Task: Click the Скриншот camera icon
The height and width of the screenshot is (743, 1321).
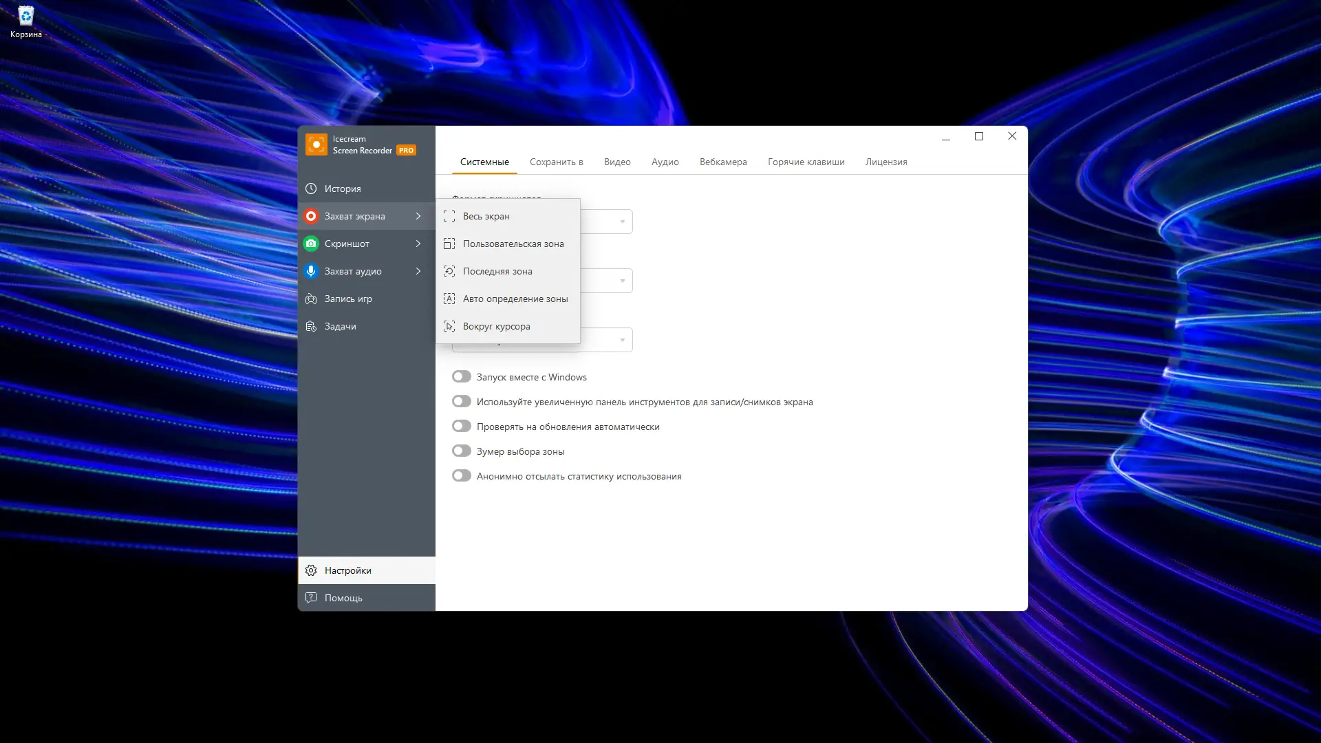Action: point(311,244)
